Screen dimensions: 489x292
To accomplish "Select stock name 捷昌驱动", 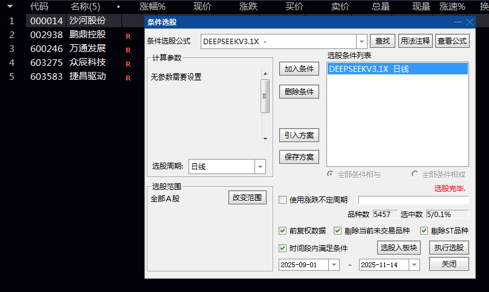I will point(88,76).
